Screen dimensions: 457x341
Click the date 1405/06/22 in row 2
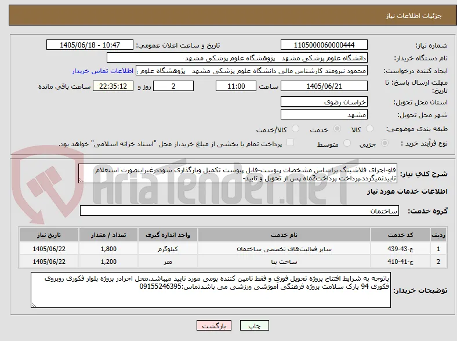point(49,262)
